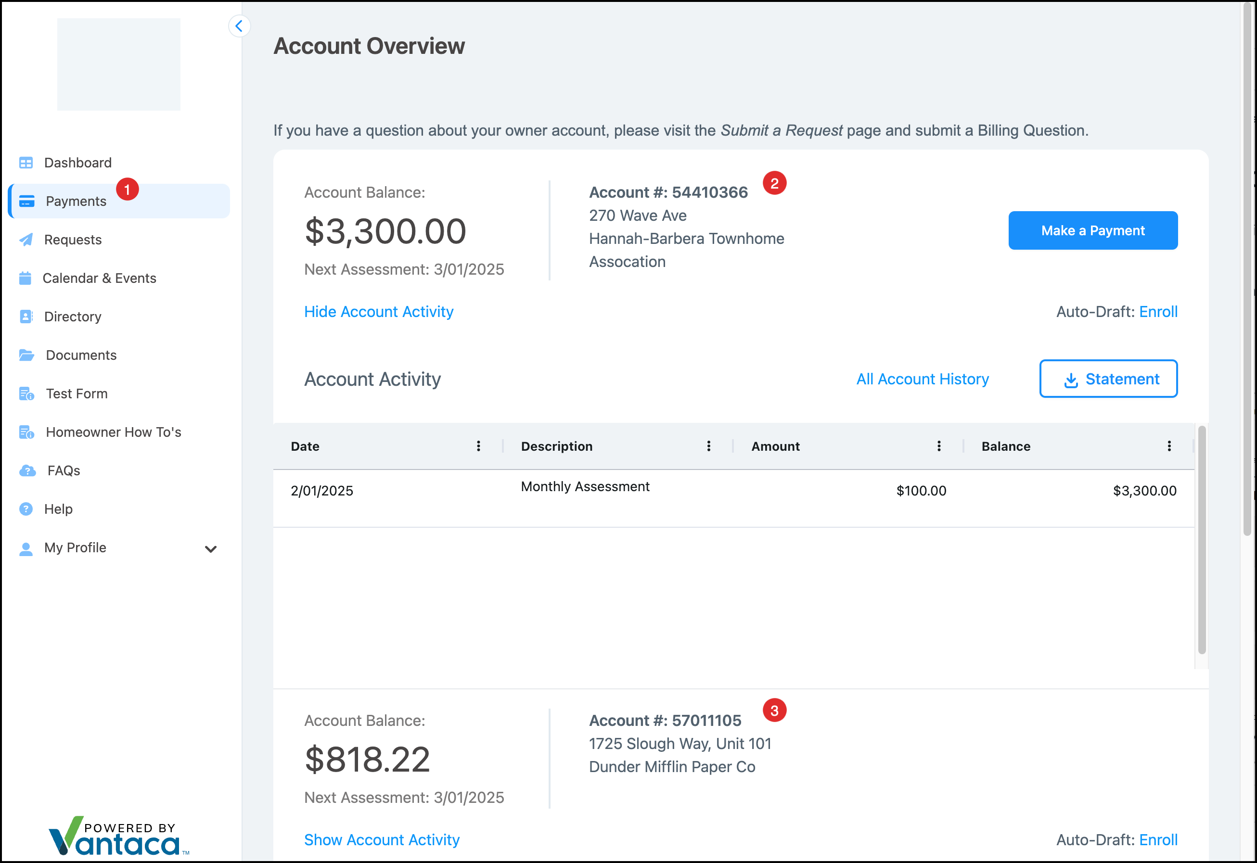Viewport: 1257px width, 863px height.
Task: Click the Requests paper plane icon
Action: click(x=26, y=240)
